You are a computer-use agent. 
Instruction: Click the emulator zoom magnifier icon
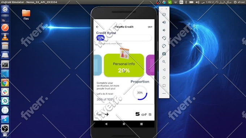(164, 62)
